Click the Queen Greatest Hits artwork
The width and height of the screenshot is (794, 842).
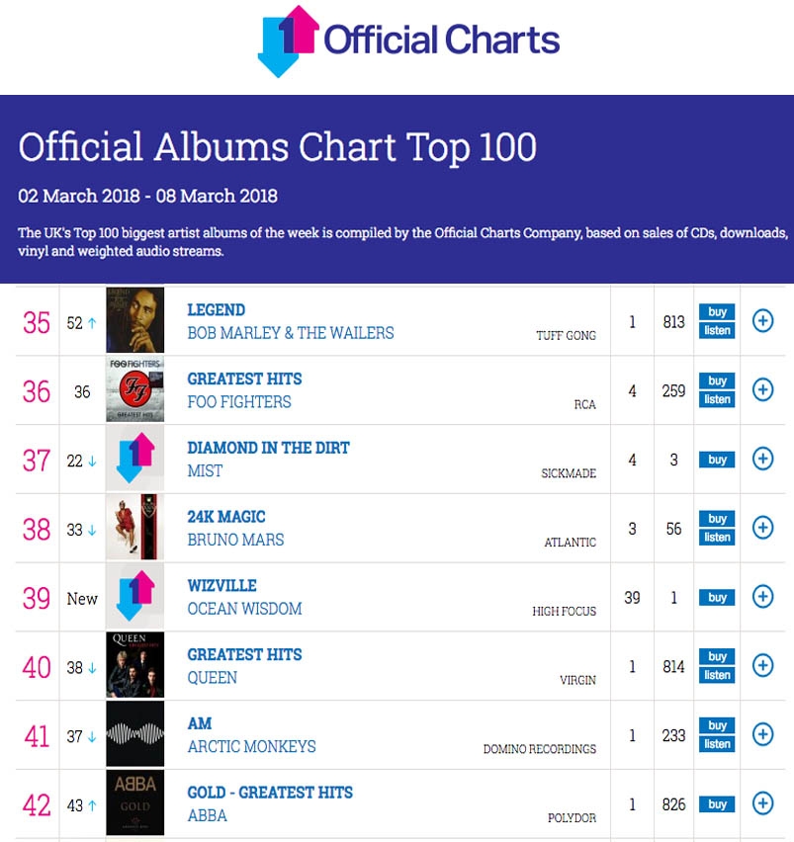134,666
